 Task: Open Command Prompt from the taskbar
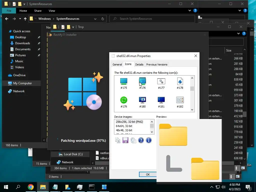coord(92,187)
